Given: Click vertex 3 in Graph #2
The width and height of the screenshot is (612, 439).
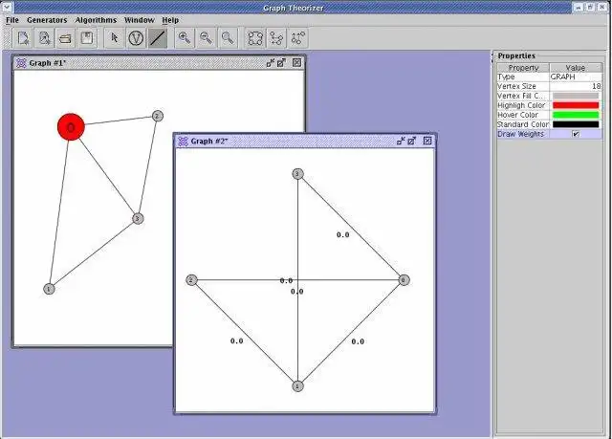Looking at the screenshot, I should click(x=297, y=174).
